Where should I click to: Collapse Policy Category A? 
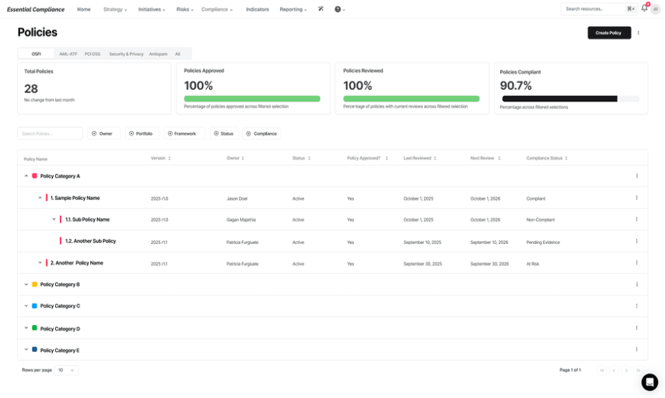coord(27,175)
